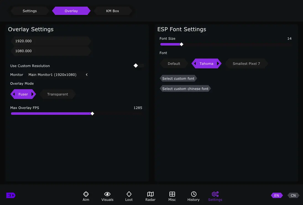Click the Select custom font button

tap(178, 79)
